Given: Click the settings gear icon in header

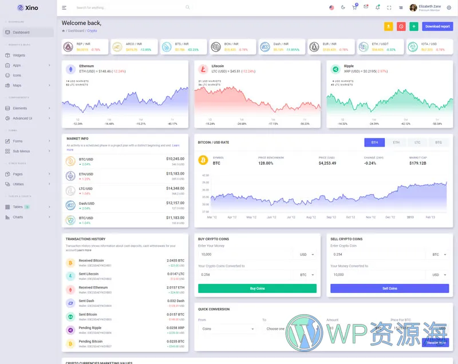Looking at the screenshot, I should (x=449, y=7).
